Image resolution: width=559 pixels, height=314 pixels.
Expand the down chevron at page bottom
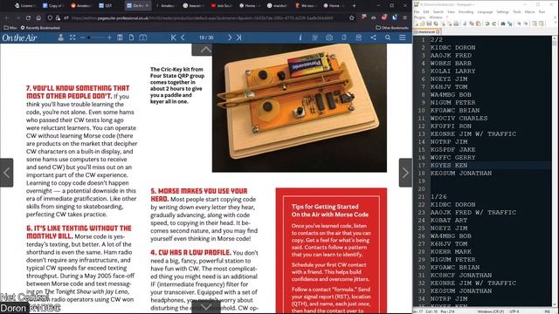point(206,306)
